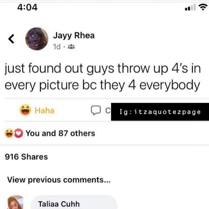The height and width of the screenshot is (209, 209).
Task: Open the 1d post timestamp
Action: [x=57, y=47]
